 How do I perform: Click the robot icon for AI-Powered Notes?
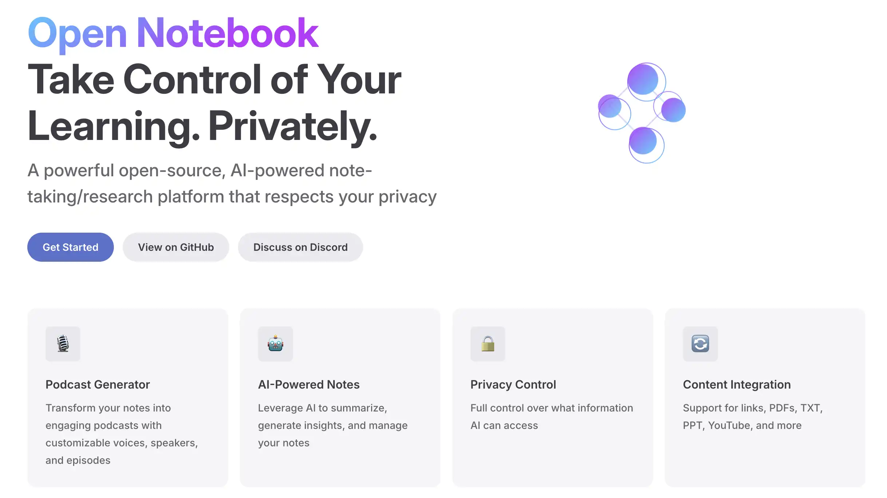[x=275, y=344]
